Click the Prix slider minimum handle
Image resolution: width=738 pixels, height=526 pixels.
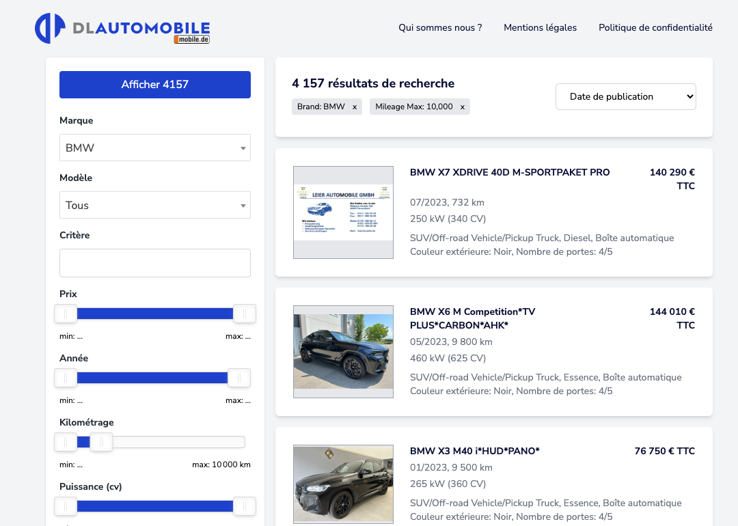coord(66,314)
